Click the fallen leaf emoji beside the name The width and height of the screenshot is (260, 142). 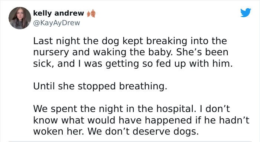pos(91,13)
